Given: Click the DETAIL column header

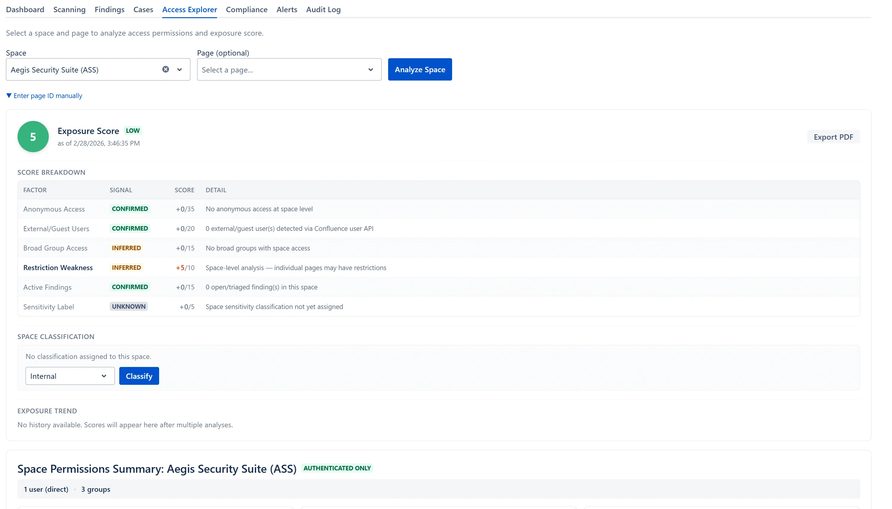Looking at the screenshot, I should (216, 190).
